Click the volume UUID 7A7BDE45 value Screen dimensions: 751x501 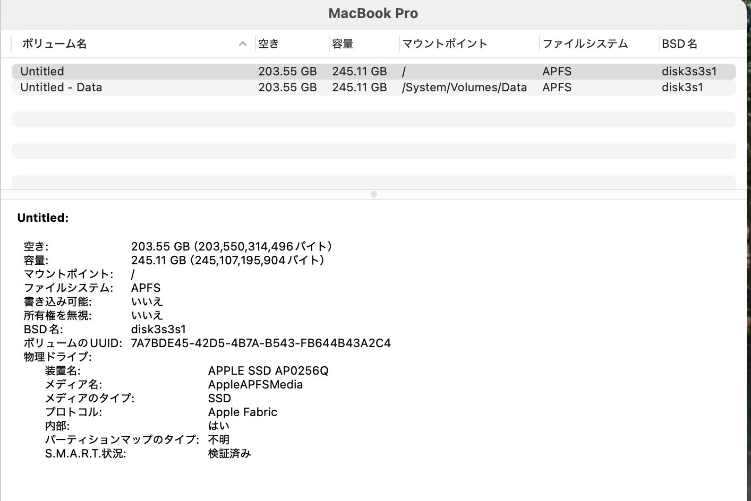coord(261,343)
